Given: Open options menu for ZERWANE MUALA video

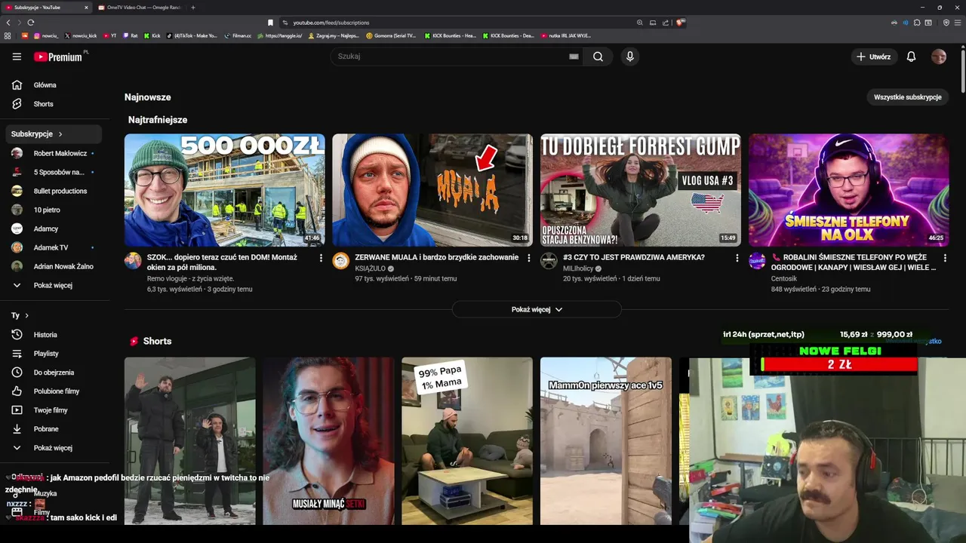Looking at the screenshot, I should click(528, 258).
